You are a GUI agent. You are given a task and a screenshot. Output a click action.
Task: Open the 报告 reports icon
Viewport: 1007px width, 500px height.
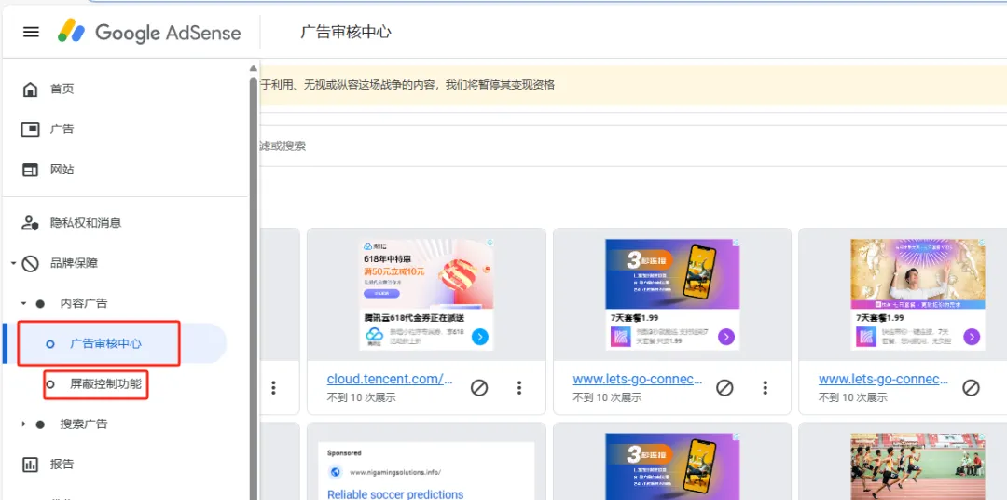31,465
